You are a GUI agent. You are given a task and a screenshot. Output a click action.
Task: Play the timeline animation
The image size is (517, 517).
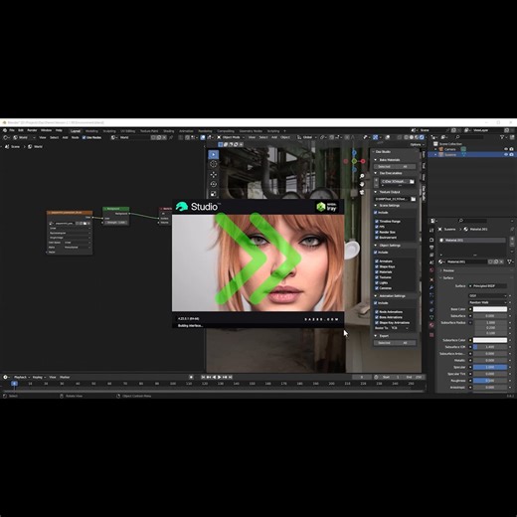click(x=220, y=377)
